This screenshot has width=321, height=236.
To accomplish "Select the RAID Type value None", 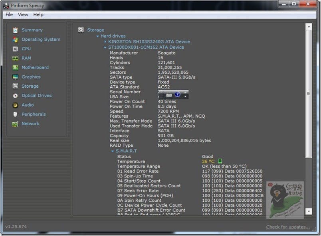I will pyautogui.click(x=163, y=146).
